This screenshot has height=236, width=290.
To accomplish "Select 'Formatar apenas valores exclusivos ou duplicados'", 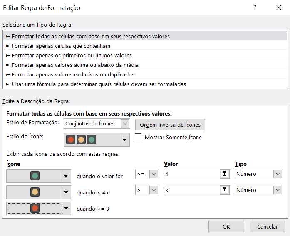I will [x=145, y=75].
